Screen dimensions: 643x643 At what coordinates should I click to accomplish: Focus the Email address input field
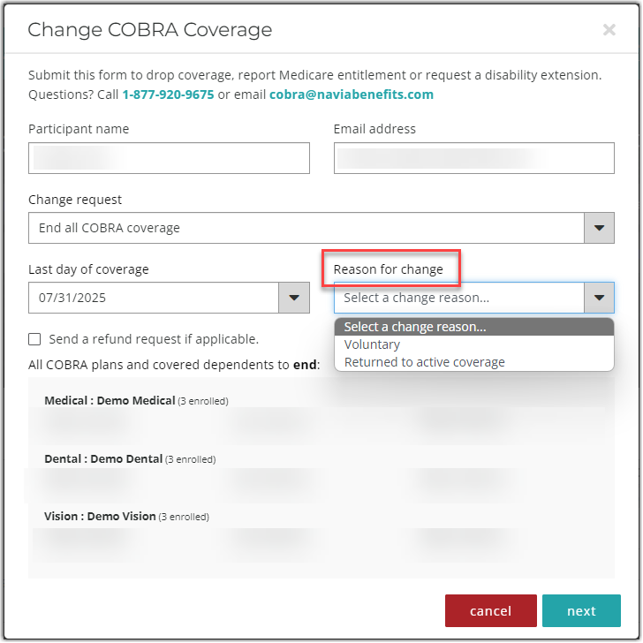tap(473, 158)
